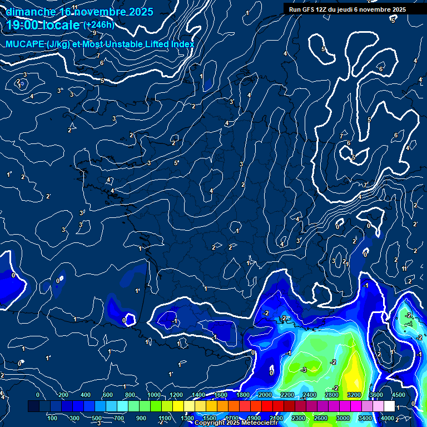The image size is (427, 427).
Task: Click the "100" legend value
Action: tap(52, 418)
